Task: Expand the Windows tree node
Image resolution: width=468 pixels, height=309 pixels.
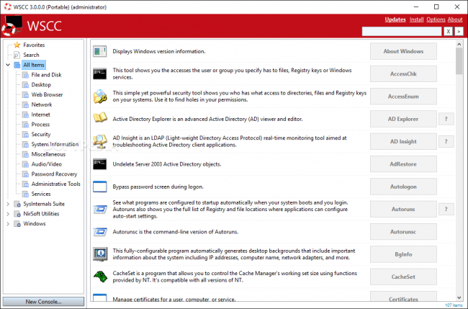Action: click(x=8, y=223)
